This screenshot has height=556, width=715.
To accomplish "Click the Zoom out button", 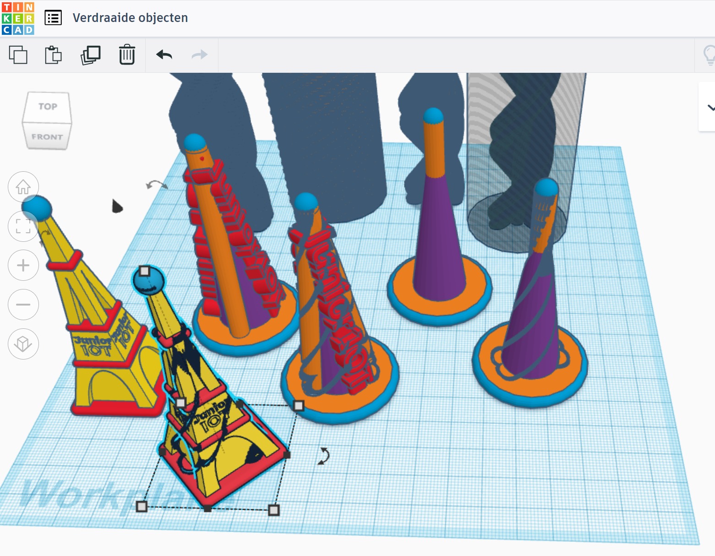I will click(23, 304).
